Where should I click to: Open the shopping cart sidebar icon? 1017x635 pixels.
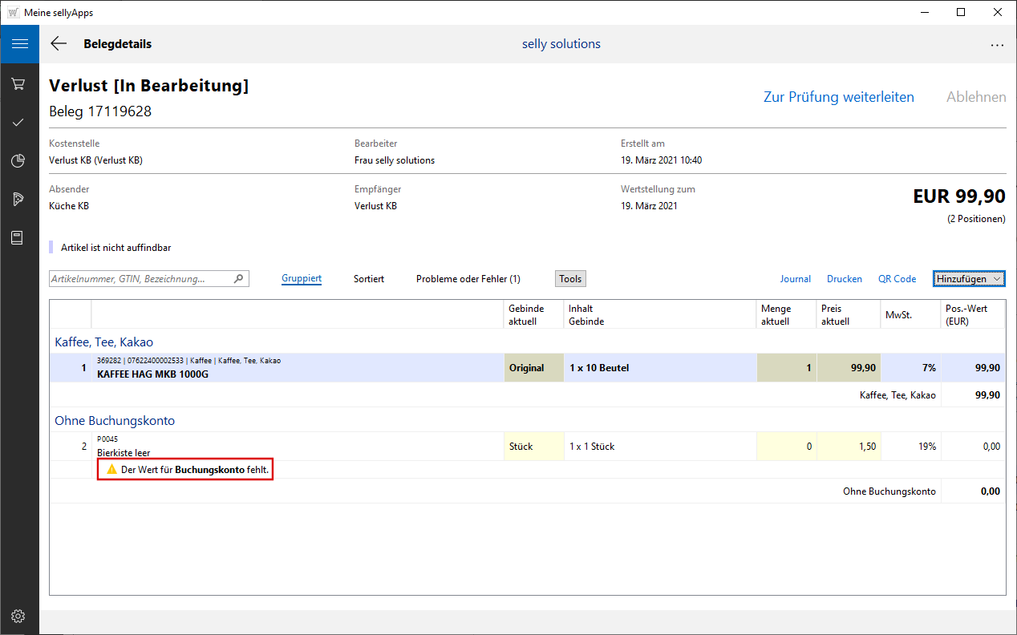19,84
